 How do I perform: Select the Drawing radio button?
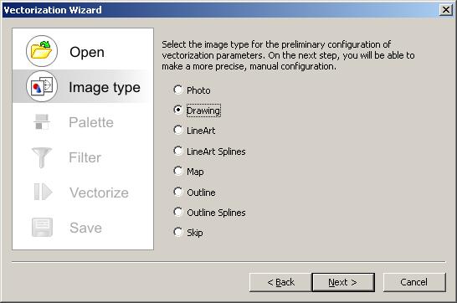tap(198, 110)
